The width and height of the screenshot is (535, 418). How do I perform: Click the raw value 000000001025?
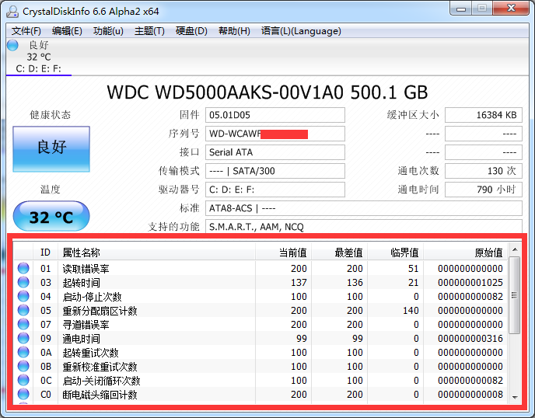coord(470,282)
